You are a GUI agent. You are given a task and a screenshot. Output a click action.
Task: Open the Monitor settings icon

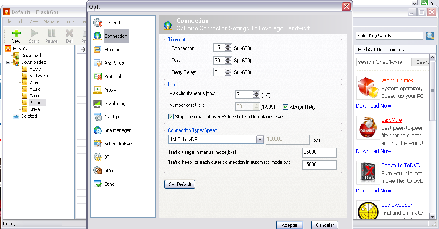coord(97,49)
